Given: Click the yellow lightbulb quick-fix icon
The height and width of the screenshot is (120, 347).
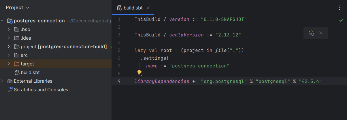Looking at the screenshot, I should pyautogui.click(x=139, y=72).
